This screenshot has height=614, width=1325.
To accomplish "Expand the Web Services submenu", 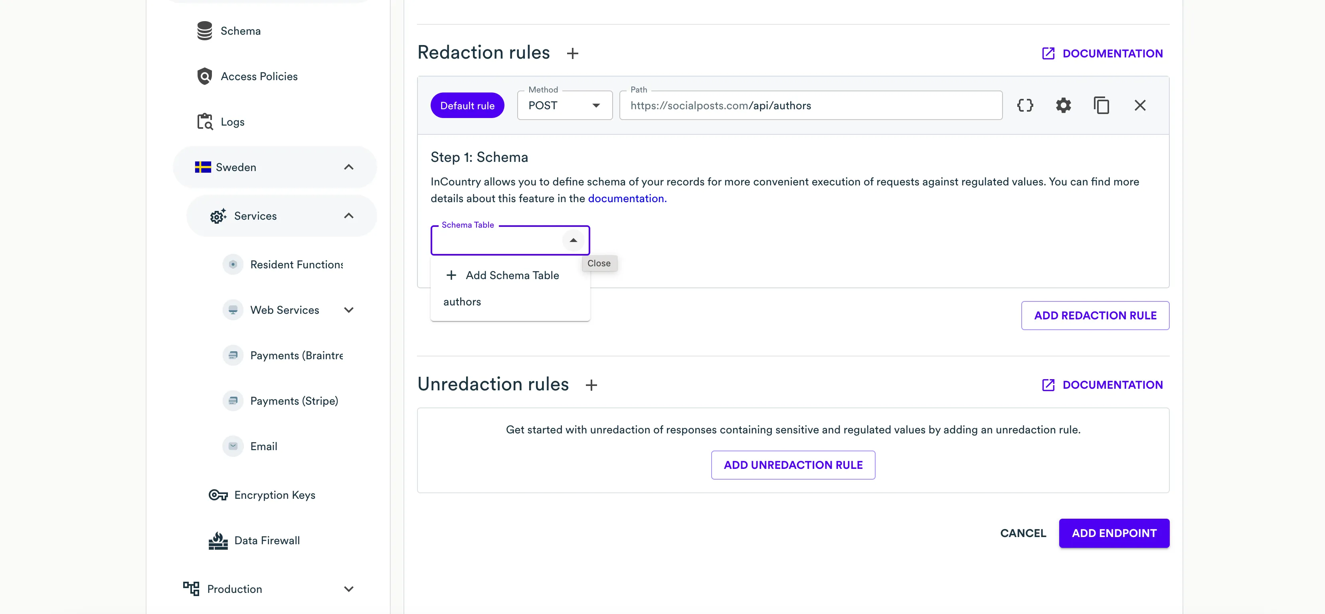I will (348, 310).
